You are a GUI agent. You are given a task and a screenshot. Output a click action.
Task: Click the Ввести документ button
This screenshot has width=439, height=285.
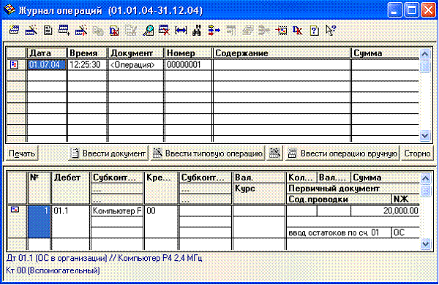point(108,153)
